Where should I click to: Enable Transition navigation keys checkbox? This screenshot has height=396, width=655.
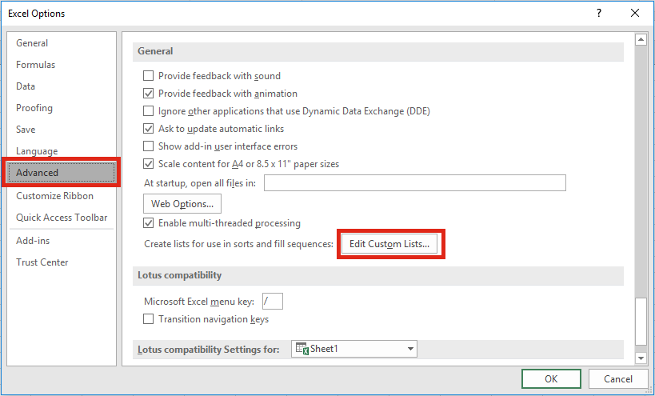pos(148,318)
